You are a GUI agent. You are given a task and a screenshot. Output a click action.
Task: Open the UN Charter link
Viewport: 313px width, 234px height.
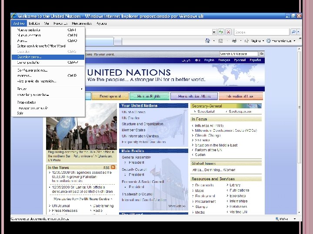tap(130, 118)
